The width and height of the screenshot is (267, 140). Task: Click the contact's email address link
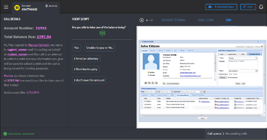coord(188,73)
